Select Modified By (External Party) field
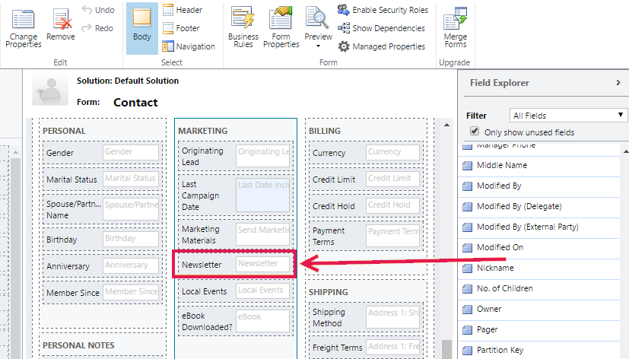 click(539, 227)
